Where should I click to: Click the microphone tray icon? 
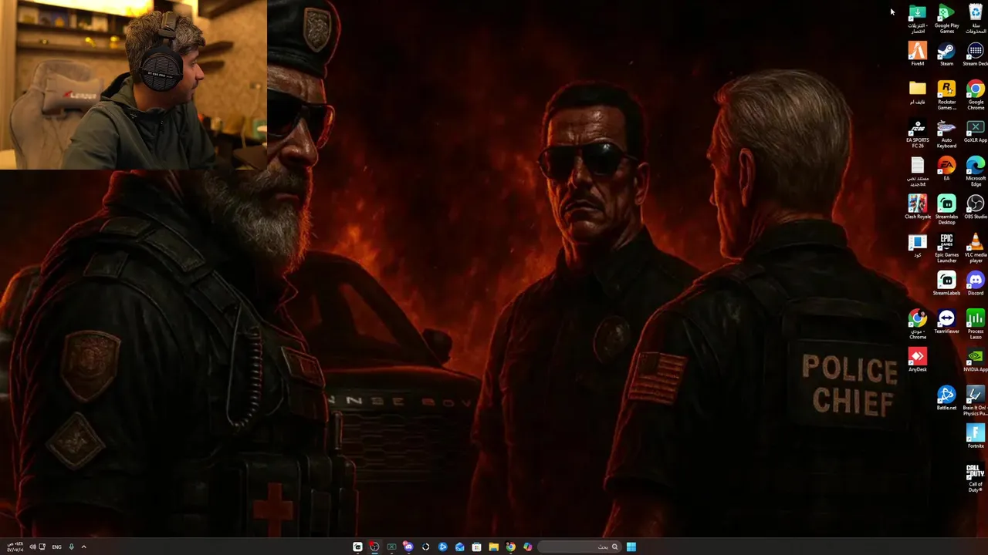71,547
